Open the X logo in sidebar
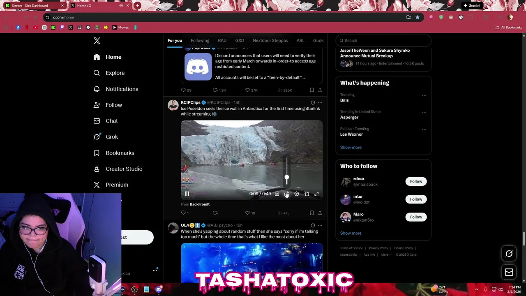 coord(97,41)
